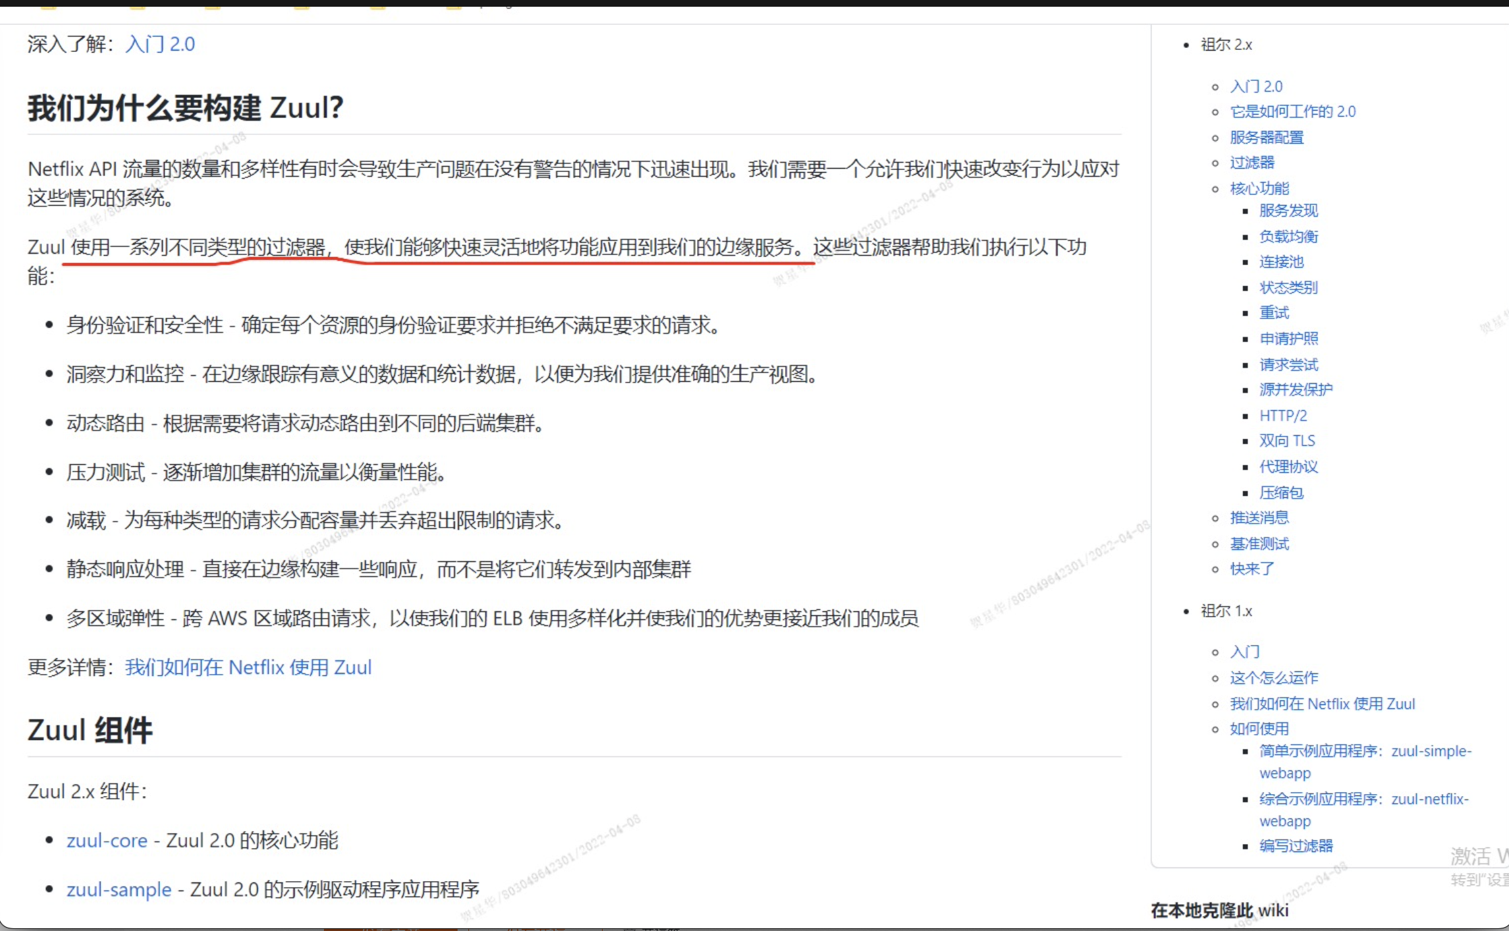Open sidebar link 源并发保护
1509x931 pixels.
(x=1296, y=390)
